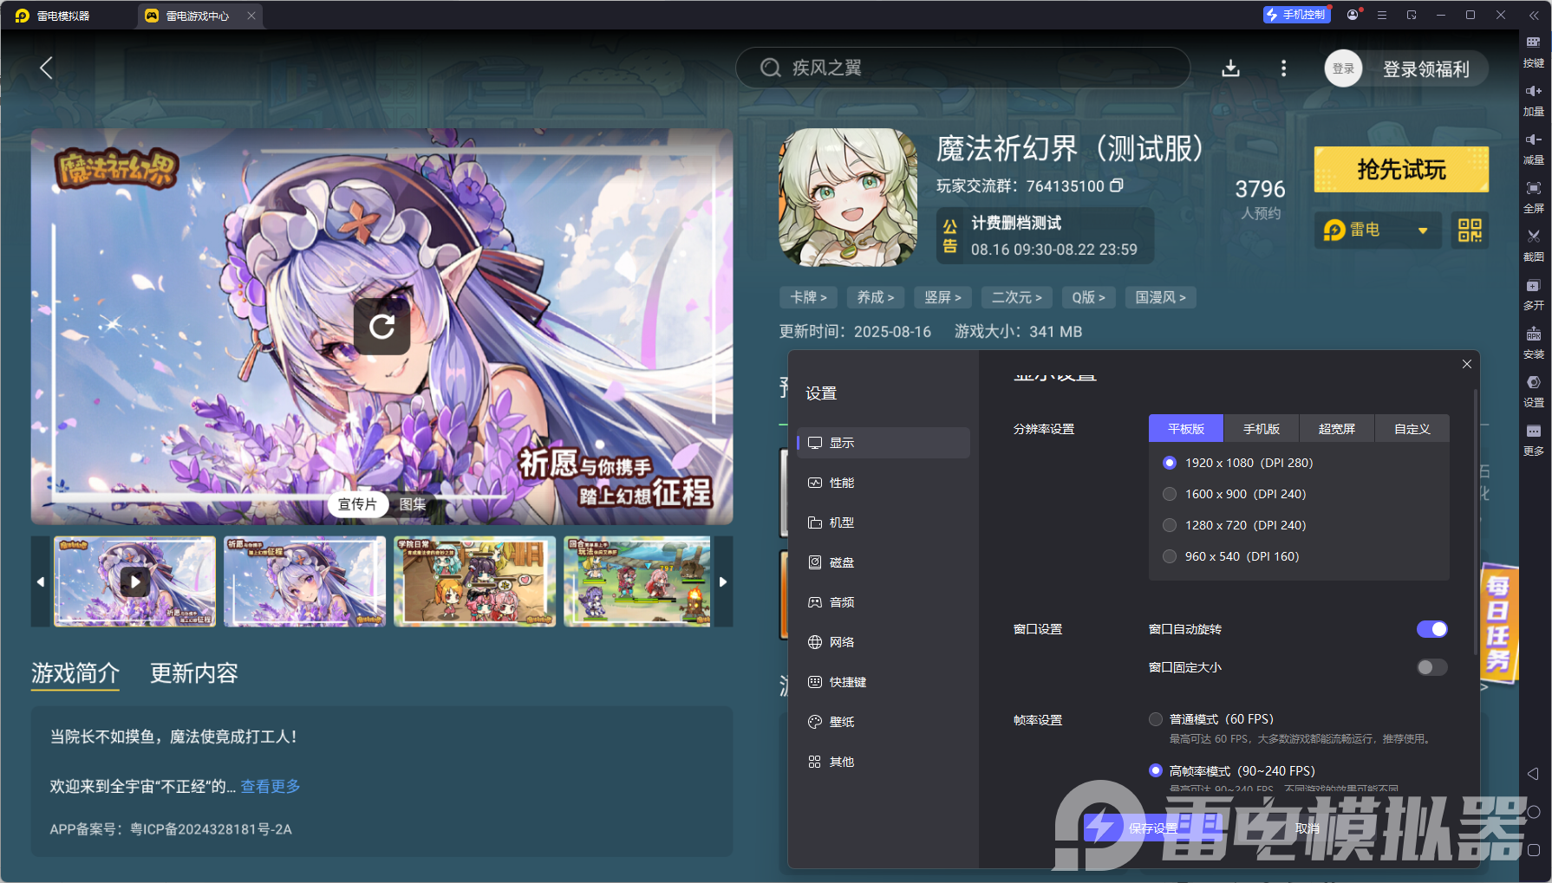Expand the 雷电 launcher dropdown
Viewport: 1552px width, 883px height.
pos(1422,230)
